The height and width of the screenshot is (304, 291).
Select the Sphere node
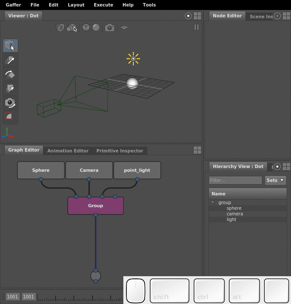(x=41, y=170)
